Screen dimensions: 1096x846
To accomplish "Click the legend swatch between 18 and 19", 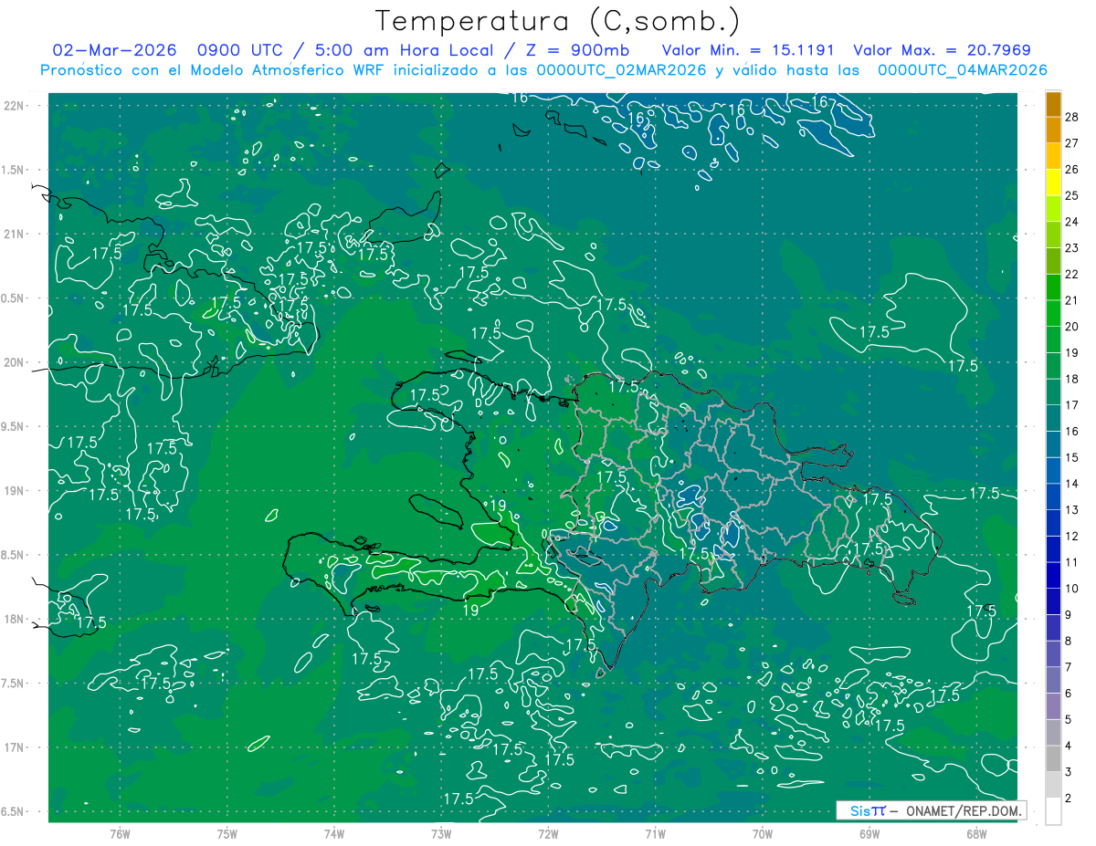I will [1054, 366].
